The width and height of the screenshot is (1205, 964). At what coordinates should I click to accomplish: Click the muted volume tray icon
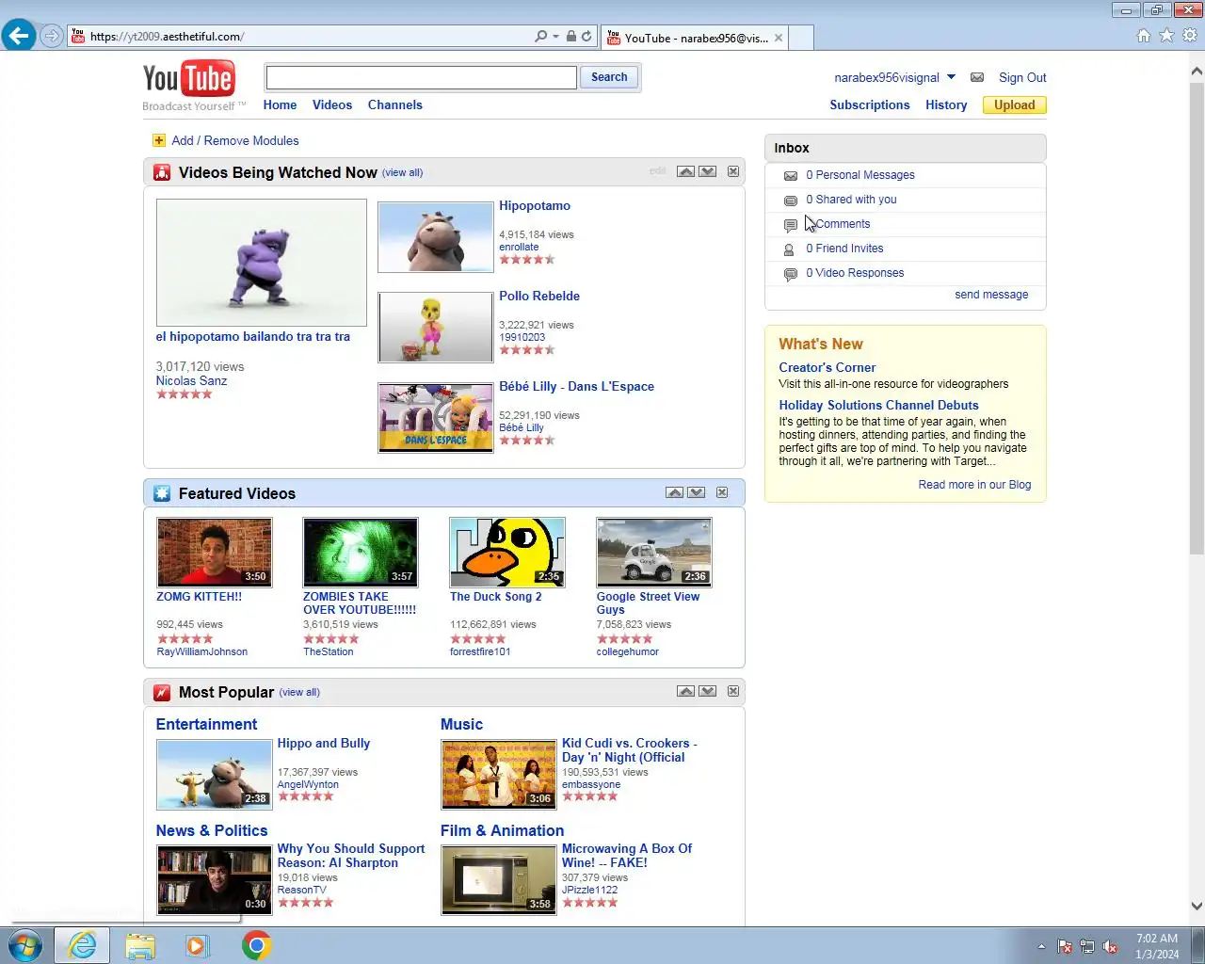(x=1110, y=947)
